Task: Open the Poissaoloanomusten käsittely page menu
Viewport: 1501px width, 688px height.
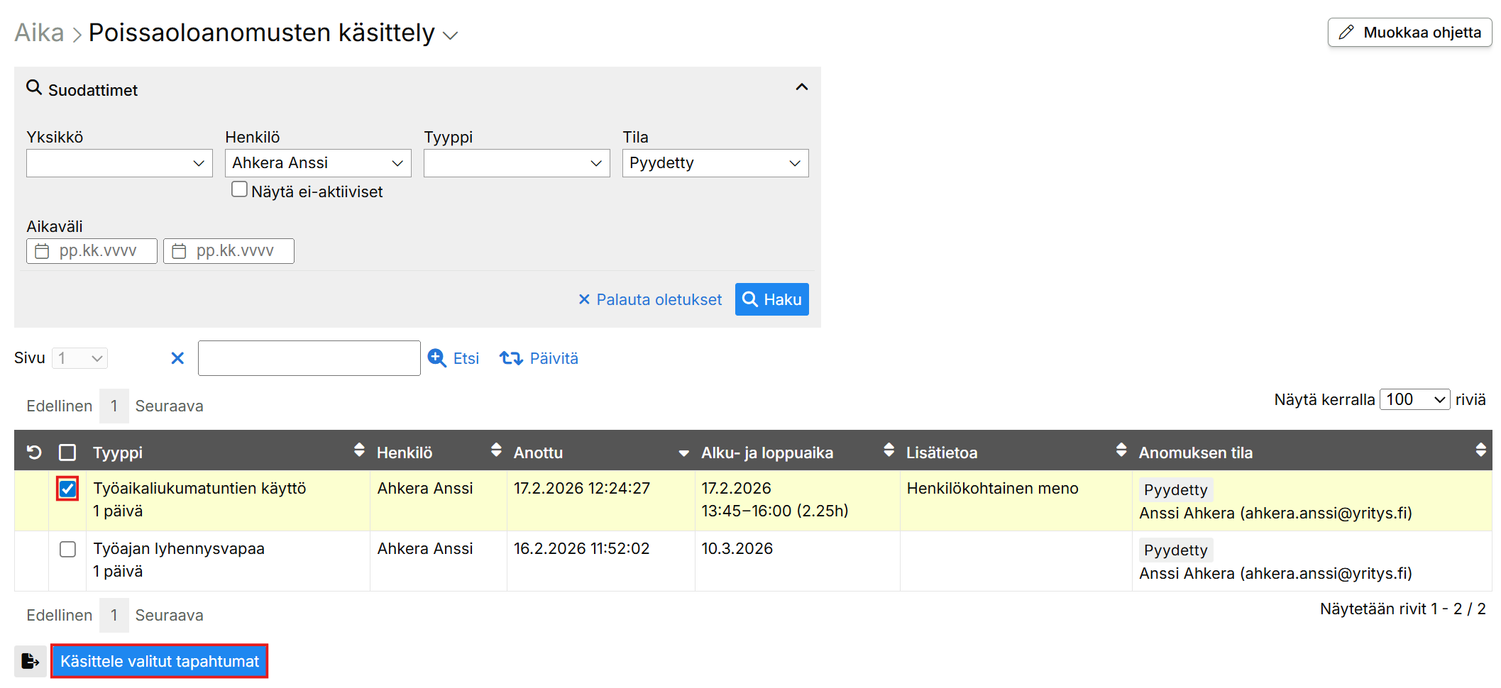Action: point(451,35)
